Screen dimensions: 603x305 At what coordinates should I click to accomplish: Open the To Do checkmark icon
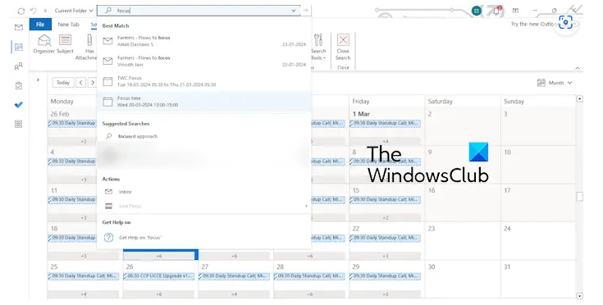coord(18,104)
